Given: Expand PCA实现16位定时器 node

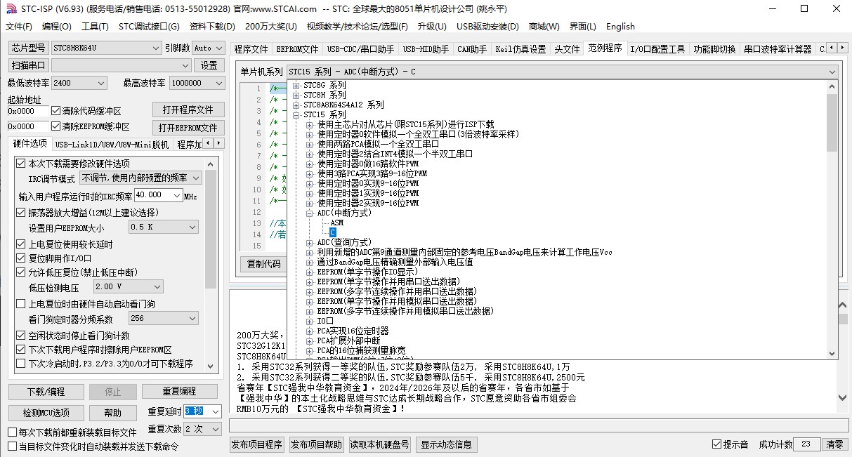Looking at the screenshot, I should (310, 331).
